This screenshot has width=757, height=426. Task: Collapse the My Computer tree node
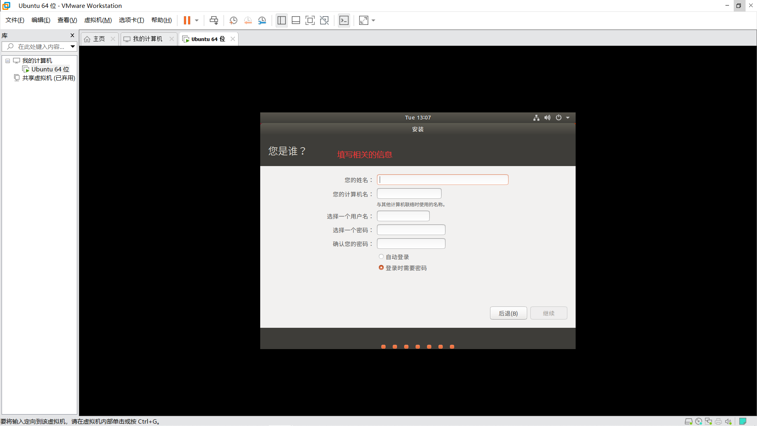(7, 61)
